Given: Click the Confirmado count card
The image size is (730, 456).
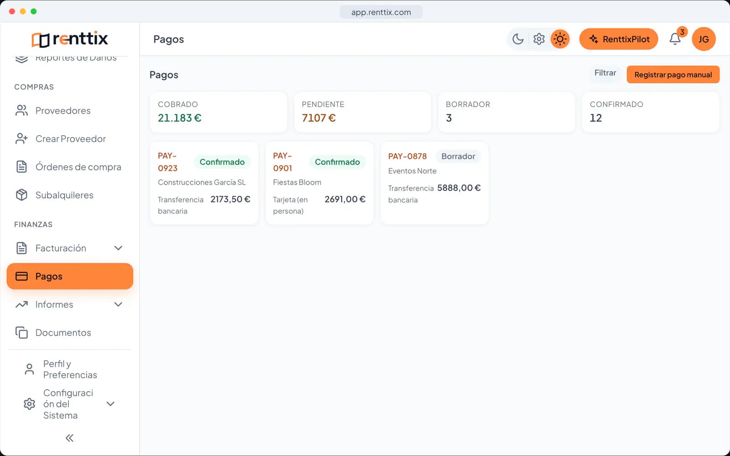Looking at the screenshot, I should coord(651,112).
